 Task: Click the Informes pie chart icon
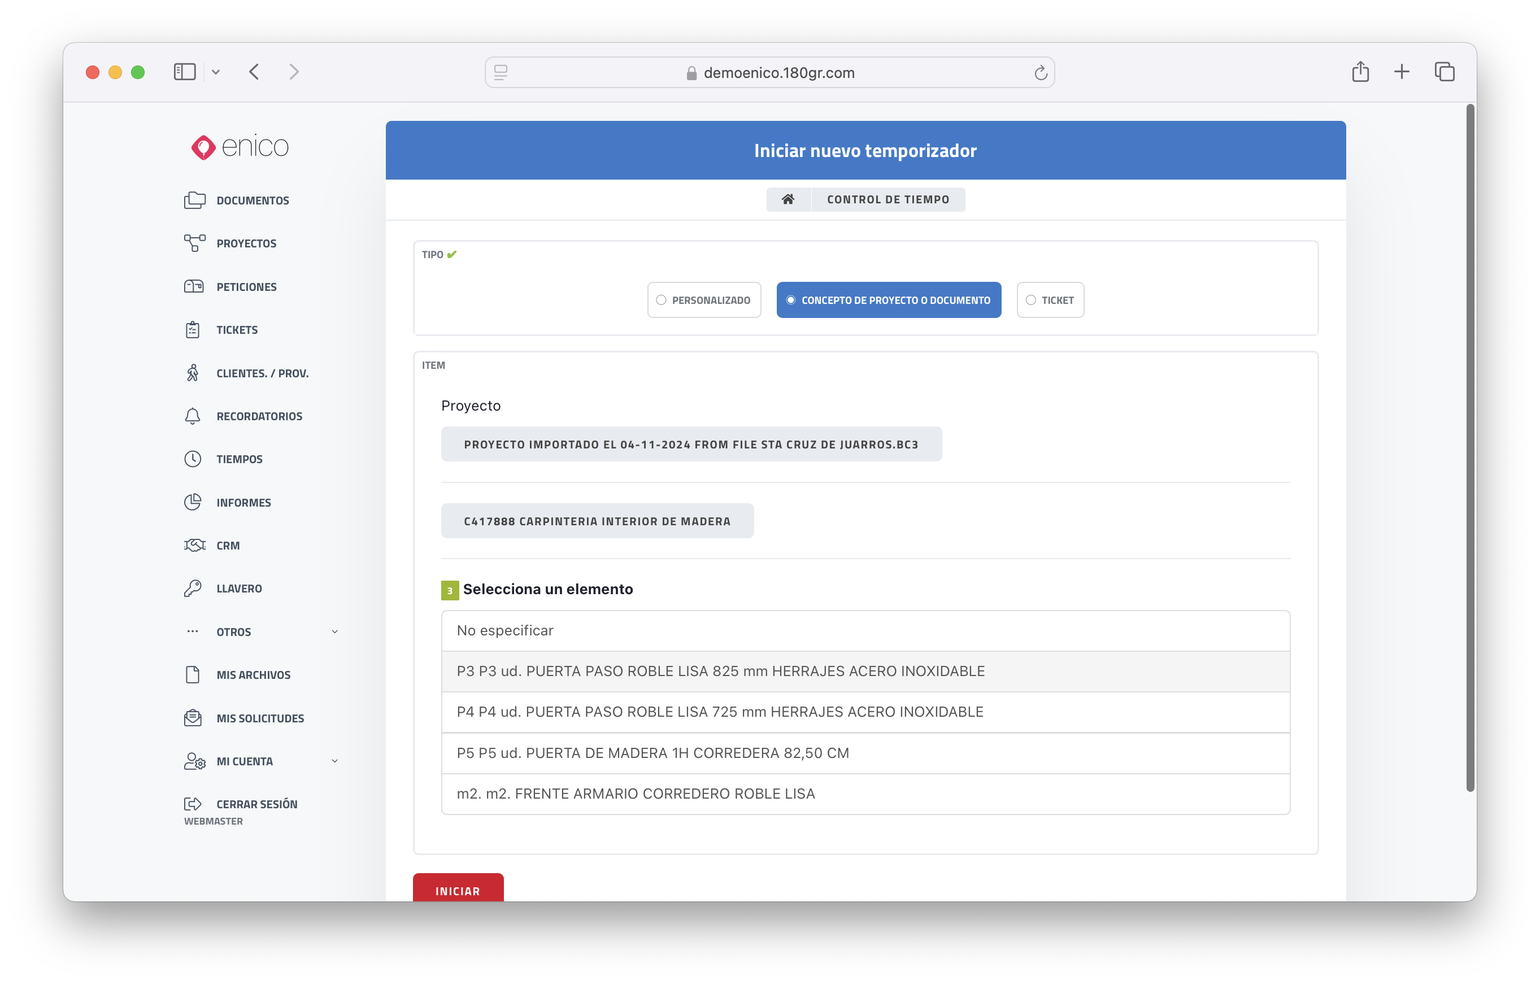click(193, 502)
